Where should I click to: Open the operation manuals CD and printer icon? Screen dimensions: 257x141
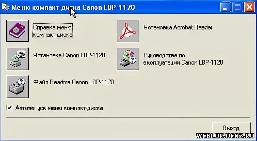pyautogui.click(x=128, y=59)
